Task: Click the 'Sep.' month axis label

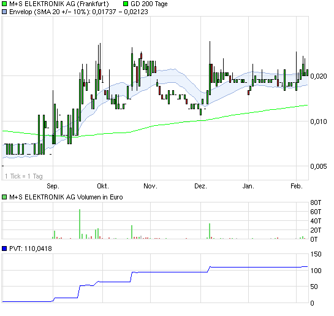Action: 53,186
